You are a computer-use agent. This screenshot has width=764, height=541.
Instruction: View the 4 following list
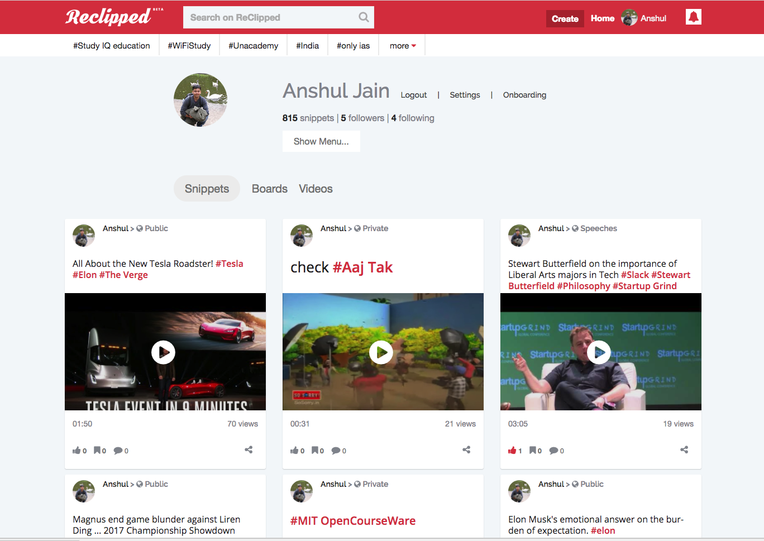413,118
